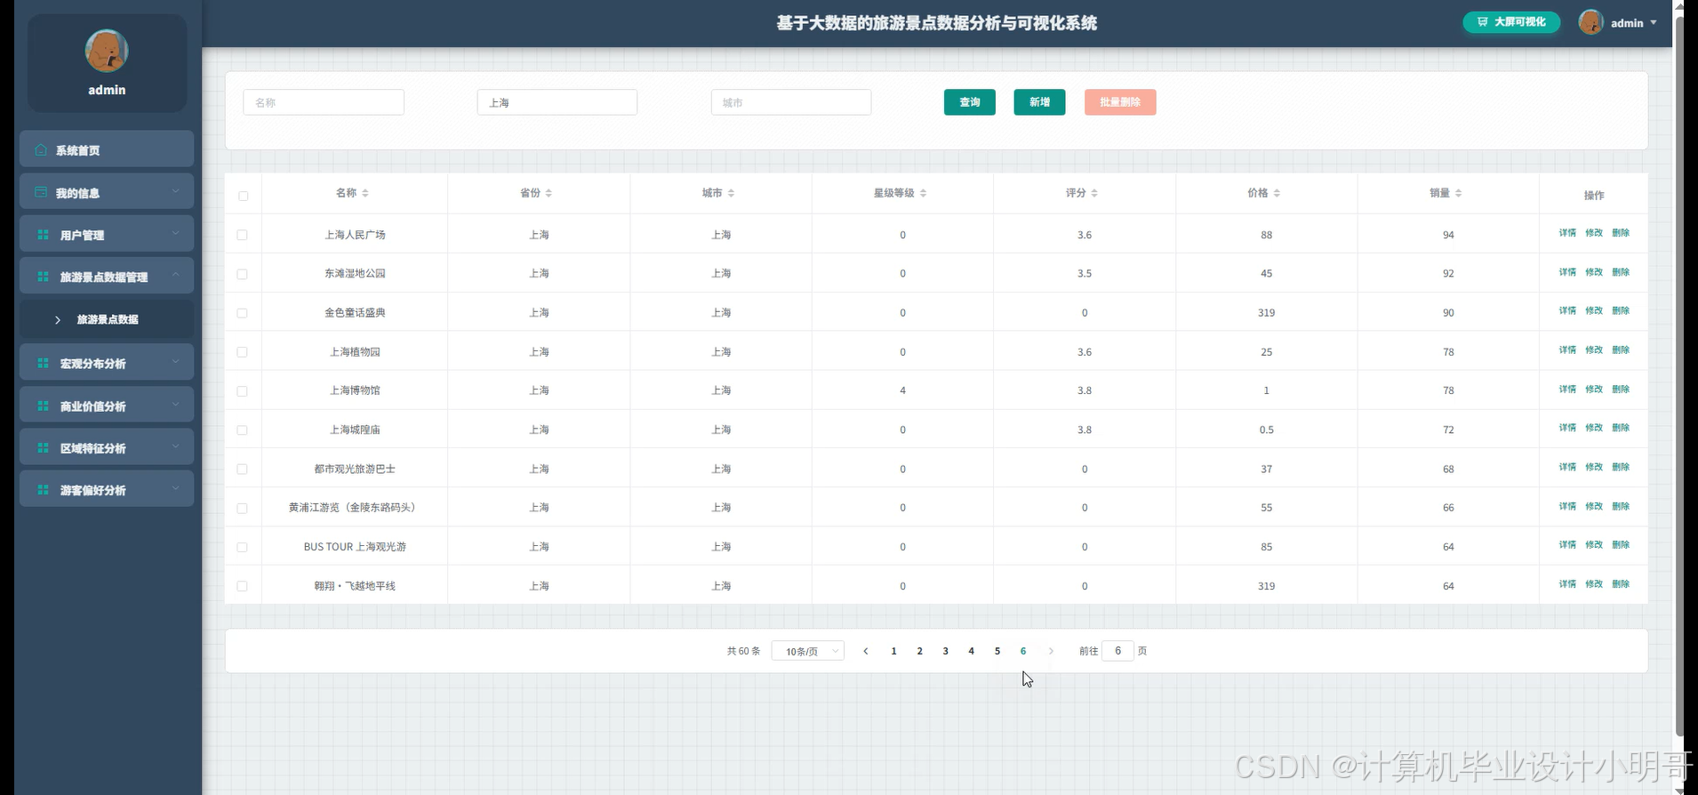The height and width of the screenshot is (795, 1698).
Task: Focus the 前往 page jump input
Action: [x=1117, y=651]
